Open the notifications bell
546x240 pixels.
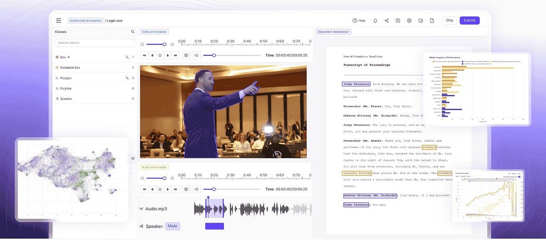click(x=375, y=20)
